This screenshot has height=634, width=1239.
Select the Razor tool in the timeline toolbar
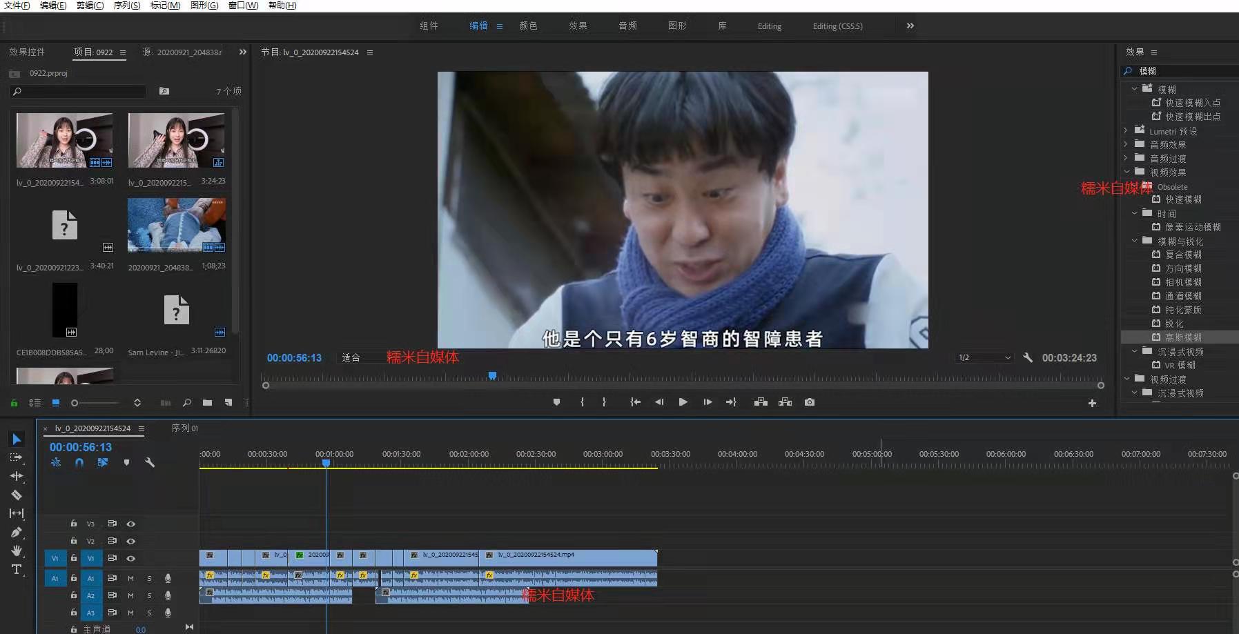coord(17,495)
